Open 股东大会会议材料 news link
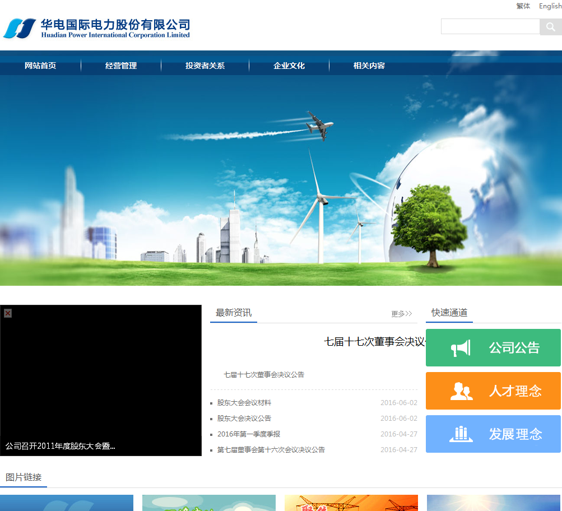Image resolution: width=562 pixels, height=511 pixels. tap(244, 403)
